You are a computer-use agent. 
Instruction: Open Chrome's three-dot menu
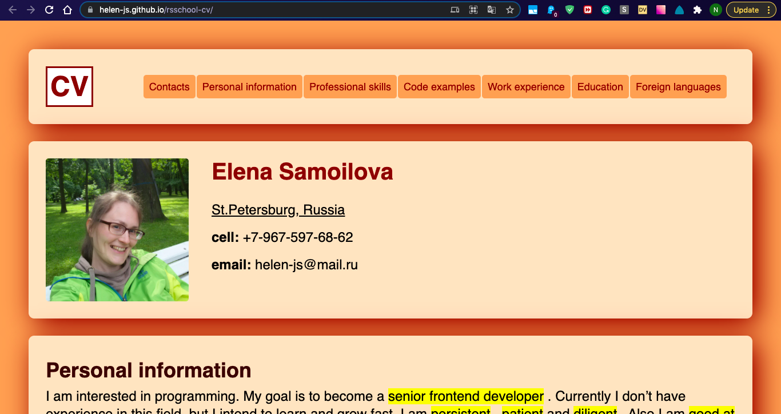(x=769, y=10)
